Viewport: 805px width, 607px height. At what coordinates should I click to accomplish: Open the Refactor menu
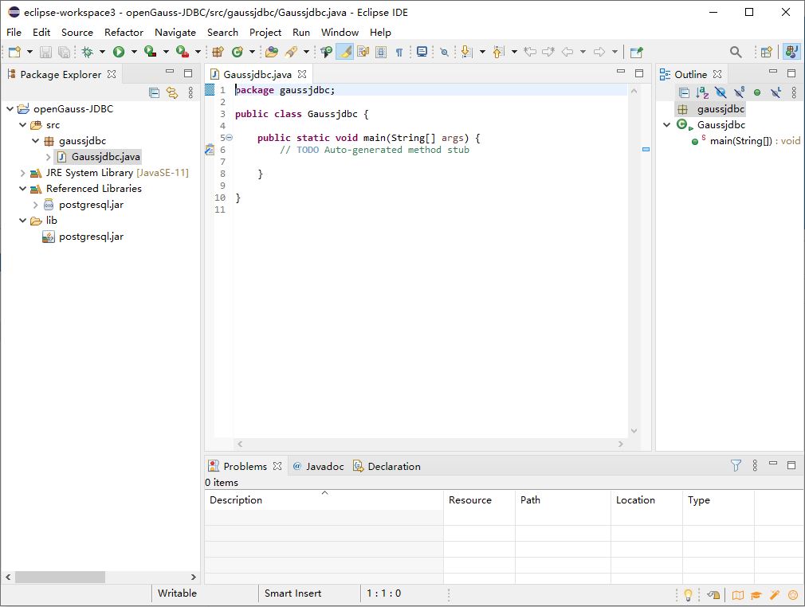pyautogui.click(x=124, y=32)
